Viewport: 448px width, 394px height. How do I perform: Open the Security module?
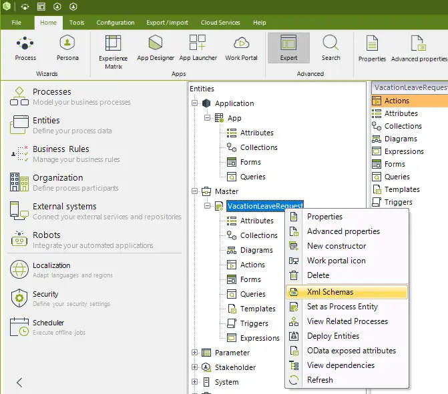60,299
